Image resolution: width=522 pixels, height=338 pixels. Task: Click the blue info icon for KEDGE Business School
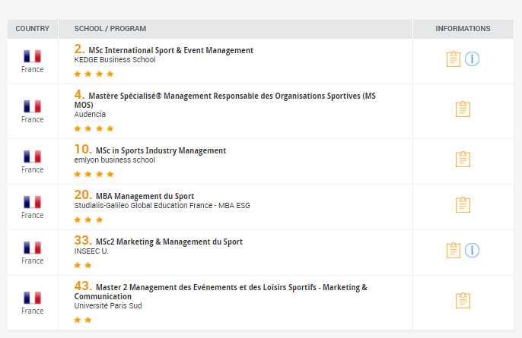(472, 58)
